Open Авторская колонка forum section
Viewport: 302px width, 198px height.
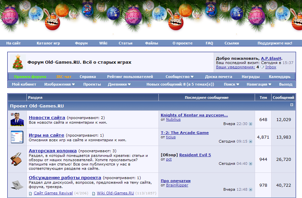tap(53, 151)
